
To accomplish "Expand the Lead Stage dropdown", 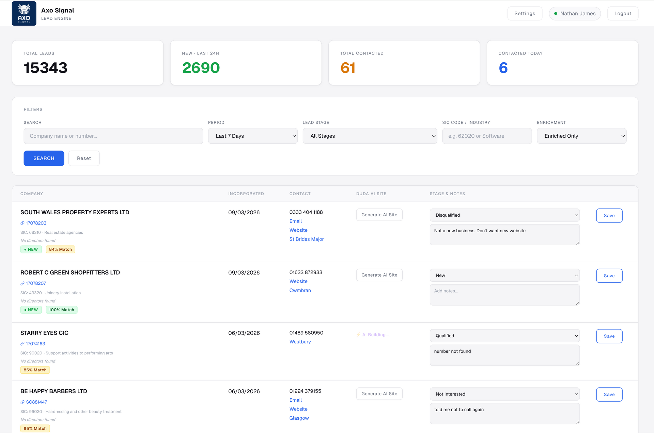I will point(370,136).
